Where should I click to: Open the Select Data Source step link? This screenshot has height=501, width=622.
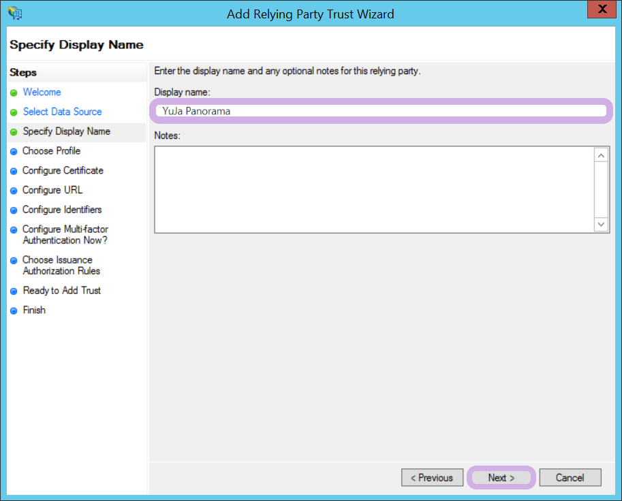(x=62, y=112)
